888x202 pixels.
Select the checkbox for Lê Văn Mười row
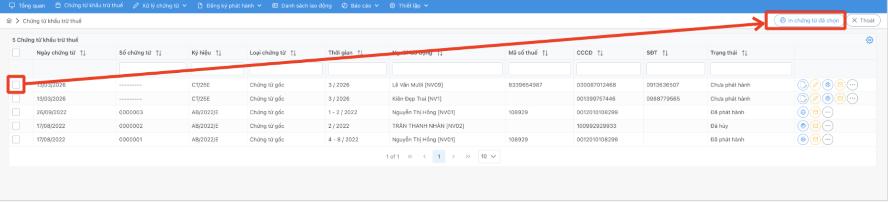[x=16, y=85]
